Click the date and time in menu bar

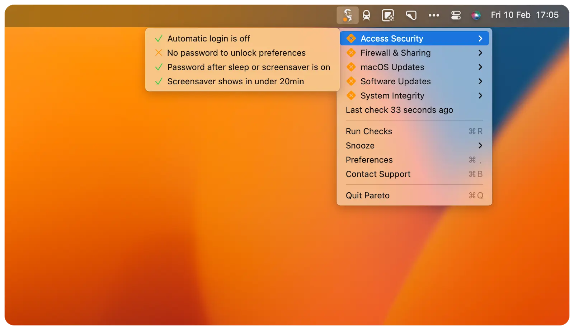(x=525, y=15)
